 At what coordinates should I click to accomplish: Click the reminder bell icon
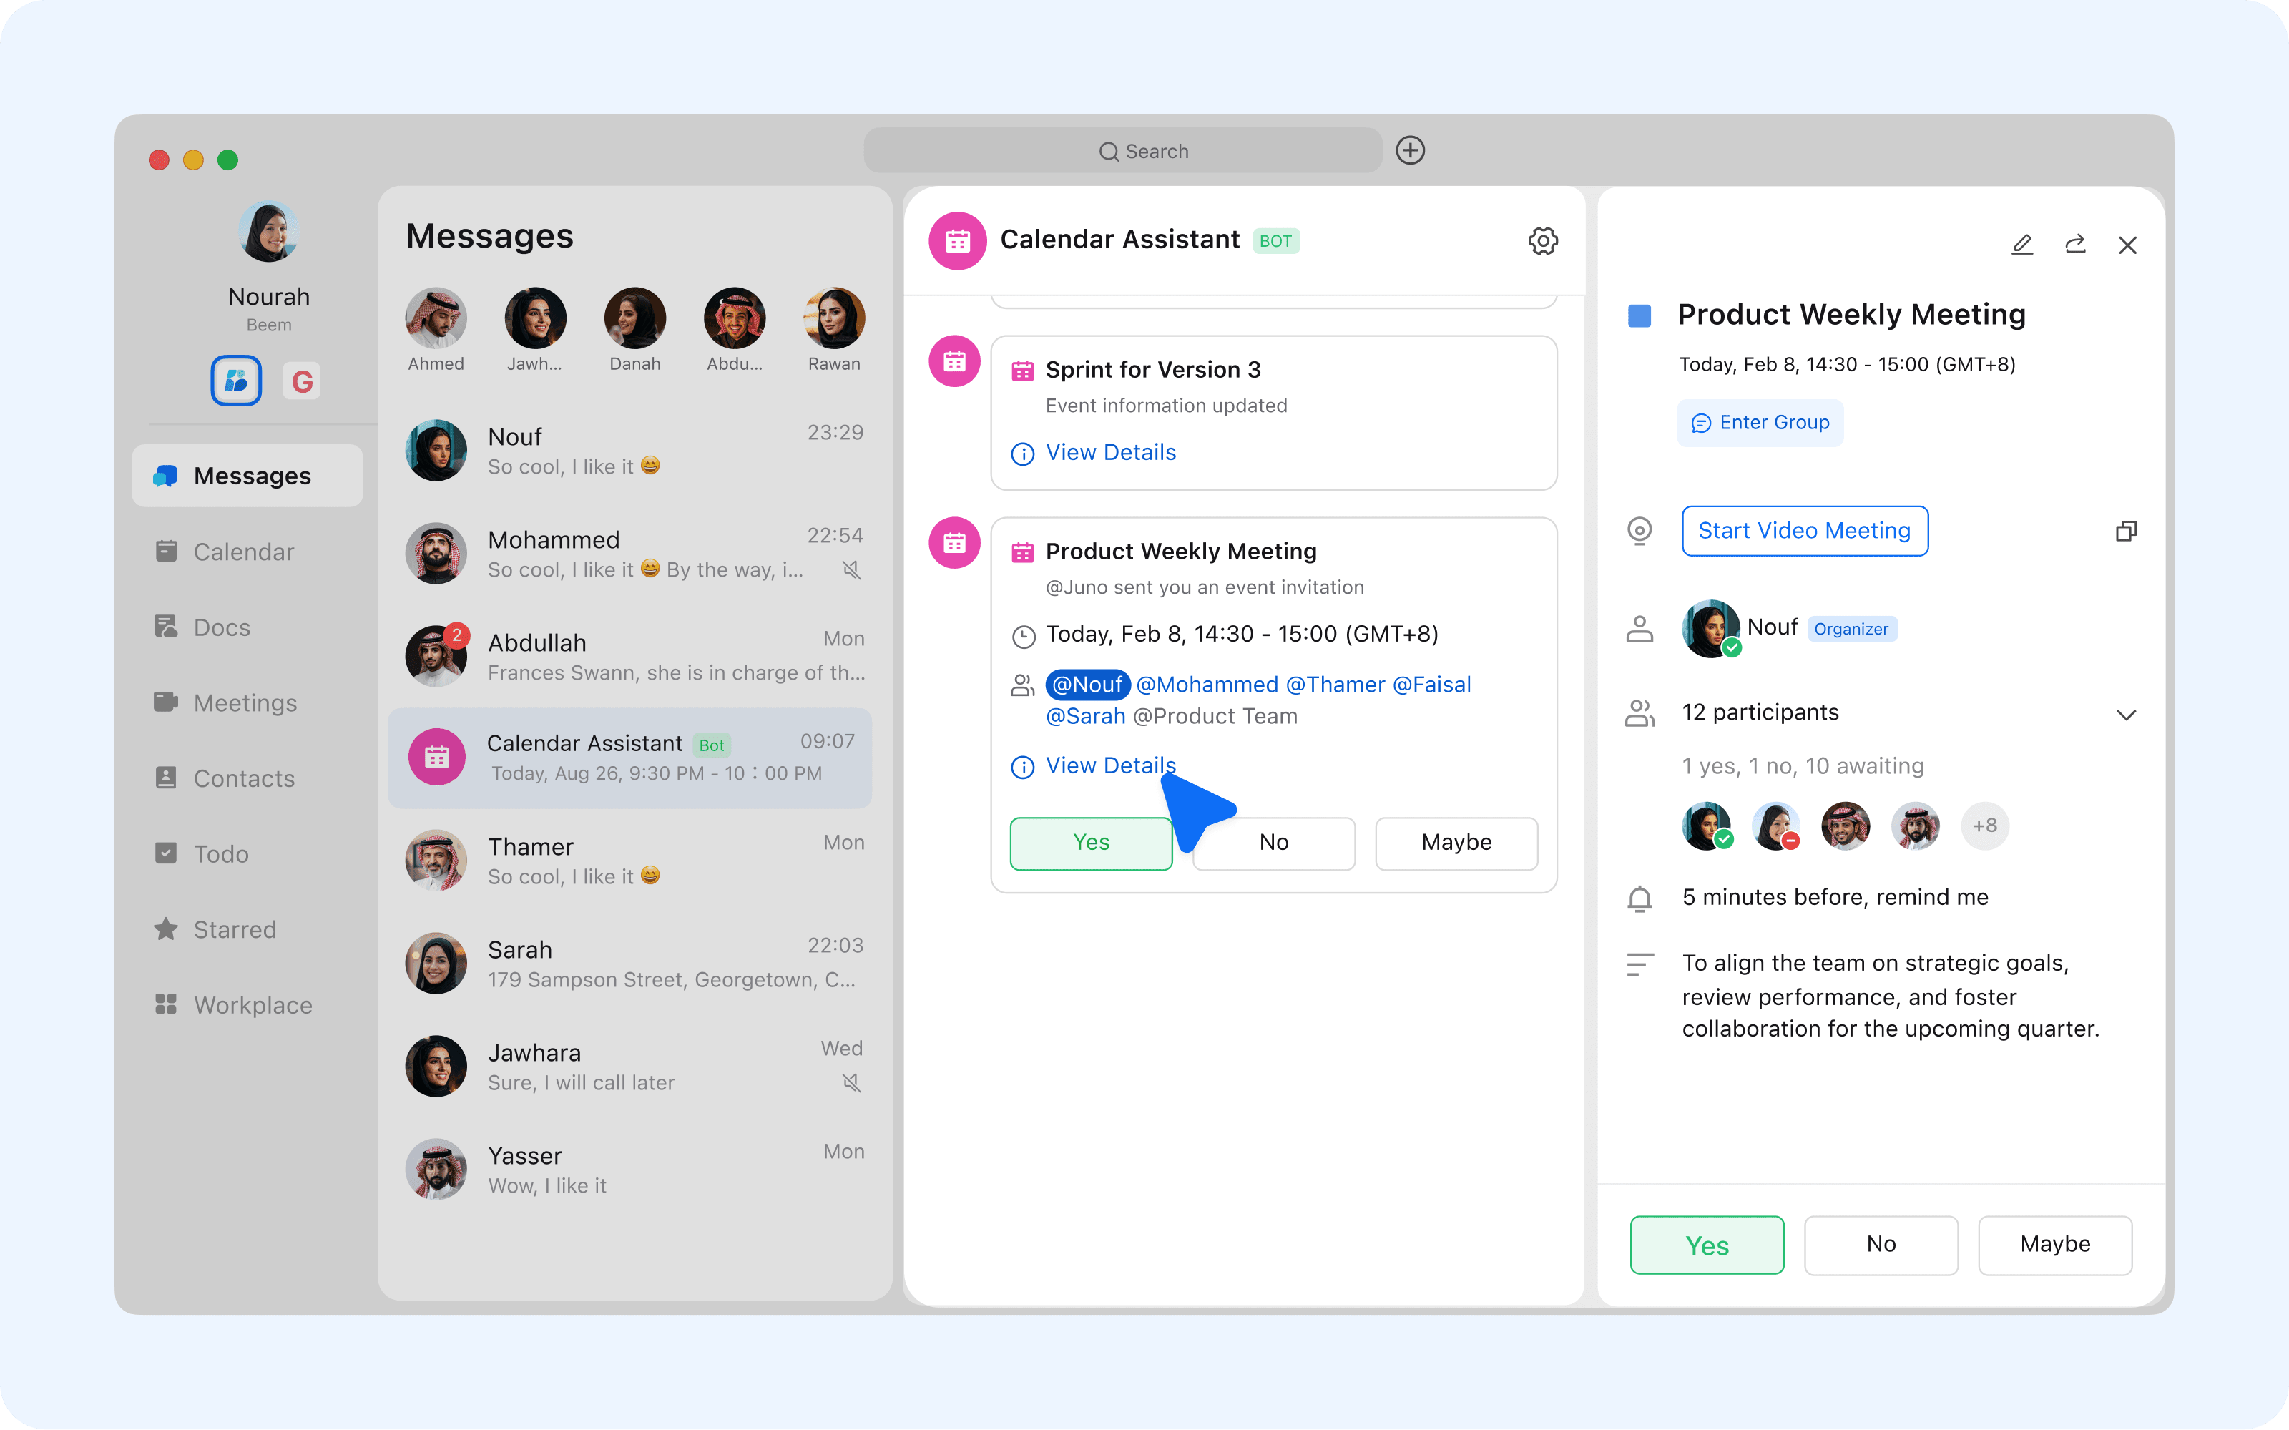(1639, 898)
